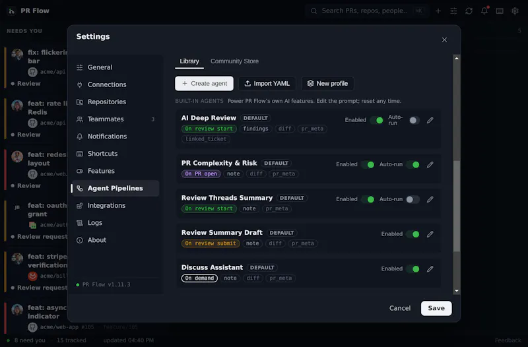Open Shortcuts settings section
The height and width of the screenshot is (347, 528).
(115, 154)
